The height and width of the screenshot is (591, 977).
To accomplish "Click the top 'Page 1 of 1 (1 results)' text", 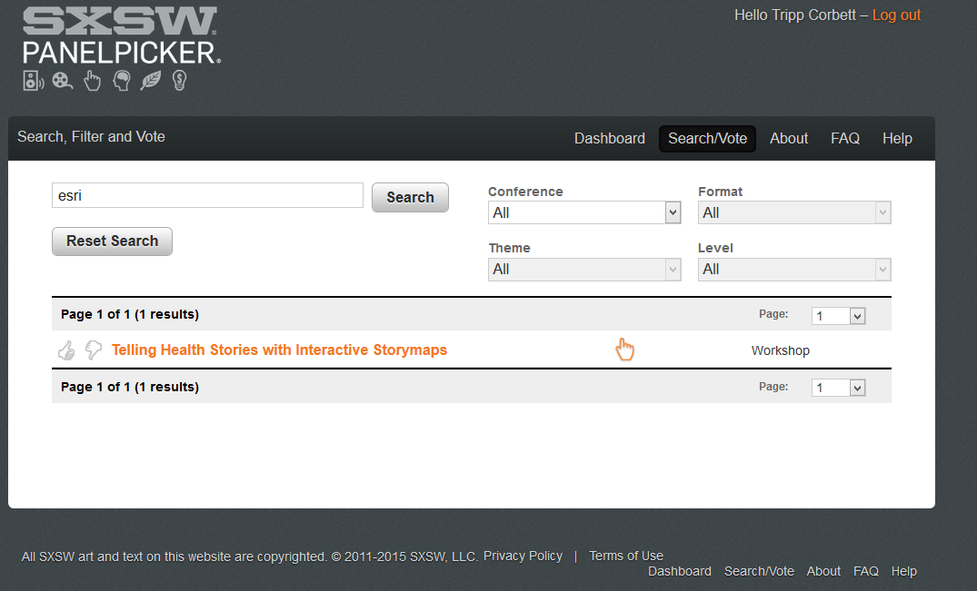I will [x=130, y=315].
